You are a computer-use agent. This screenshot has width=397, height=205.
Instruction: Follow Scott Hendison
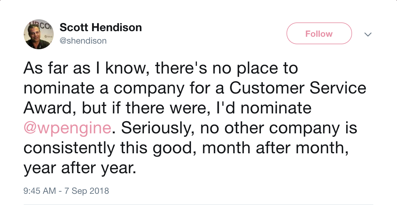coord(319,33)
